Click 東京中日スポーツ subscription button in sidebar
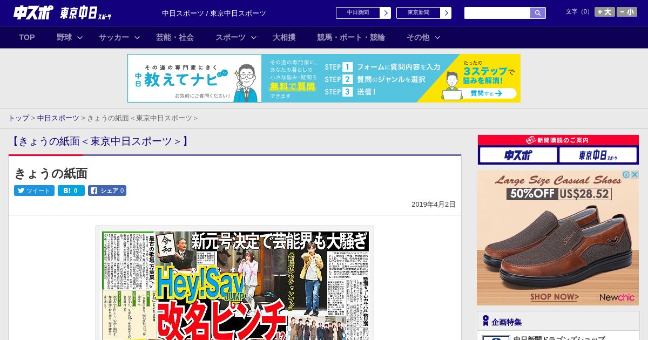 [x=598, y=155]
